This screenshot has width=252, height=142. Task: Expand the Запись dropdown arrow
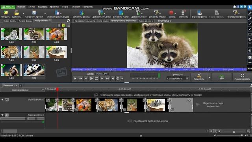(175, 14)
